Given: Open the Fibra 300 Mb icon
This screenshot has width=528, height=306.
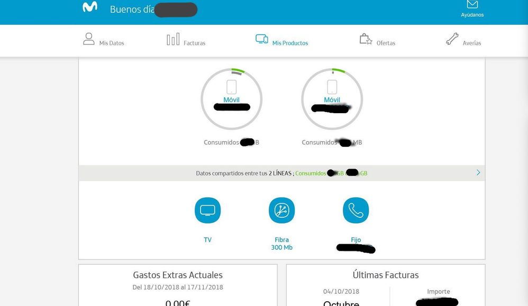Looking at the screenshot, I should [x=281, y=210].
